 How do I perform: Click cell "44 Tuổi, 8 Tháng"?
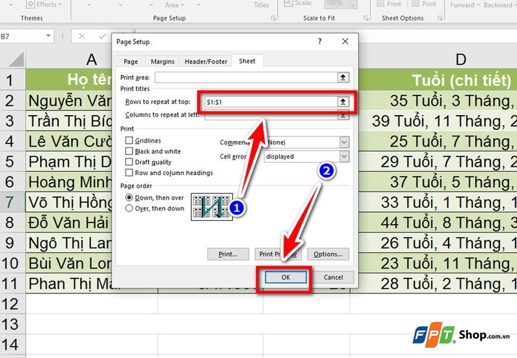pyautogui.click(x=438, y=222)
